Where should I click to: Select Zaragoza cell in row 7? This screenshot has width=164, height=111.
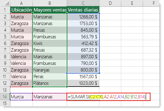(x=22, y=50)
